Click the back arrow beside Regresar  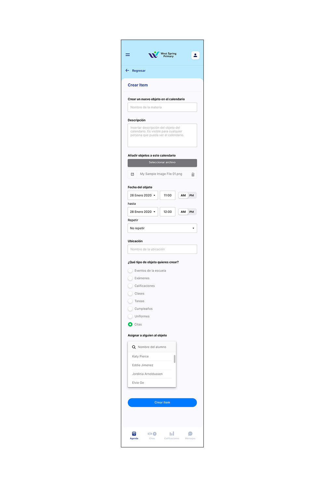tap(127, 70)
